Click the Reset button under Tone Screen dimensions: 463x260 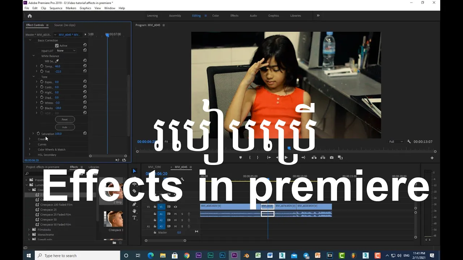click(x=65, y=119)
